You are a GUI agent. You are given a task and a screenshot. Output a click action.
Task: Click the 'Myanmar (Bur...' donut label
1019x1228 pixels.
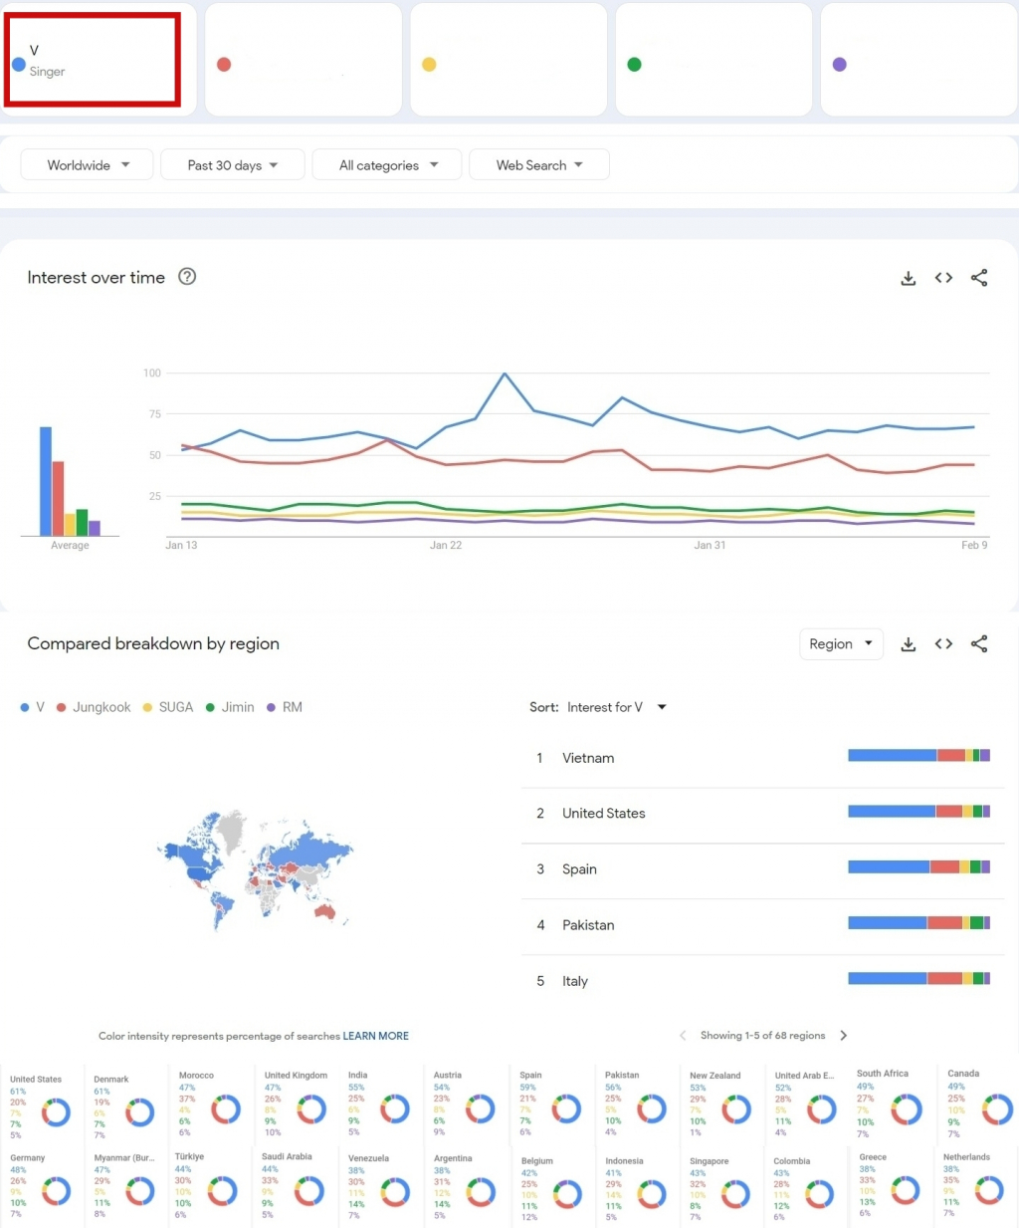[124, 1158]
